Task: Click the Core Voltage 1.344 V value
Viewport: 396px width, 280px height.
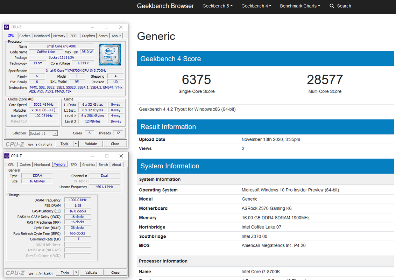Action: (x=83, y=63)
